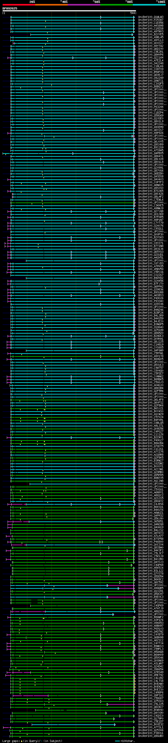Image resolution: width=168 pixels, height=743 pixels.
Task: Click the cyan =100char scale bar icon
Action: tap(117, 741)
